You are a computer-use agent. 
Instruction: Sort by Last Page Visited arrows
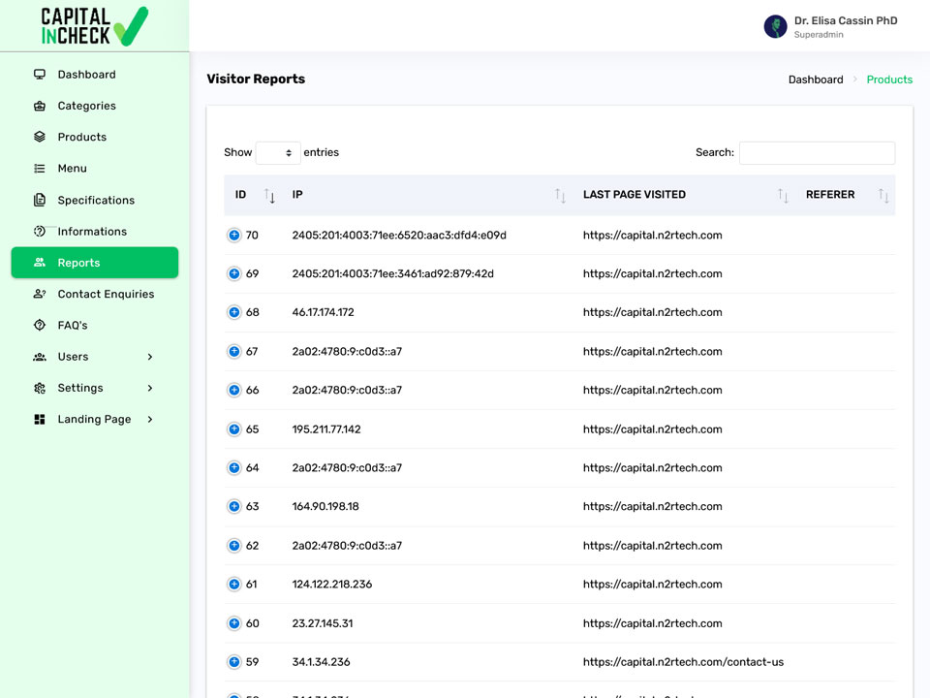(783, 195)
